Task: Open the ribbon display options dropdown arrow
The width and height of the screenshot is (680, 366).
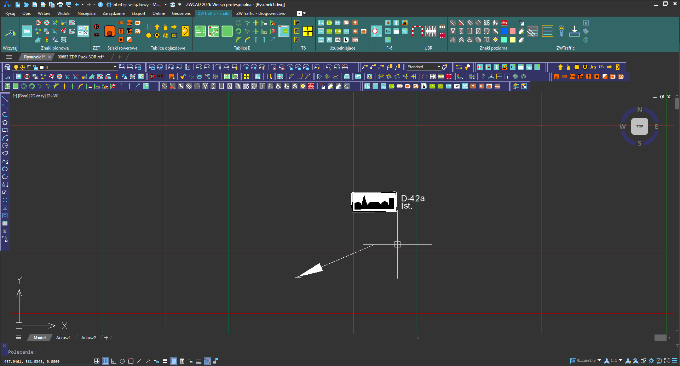Action: click(x=304, y=13)
